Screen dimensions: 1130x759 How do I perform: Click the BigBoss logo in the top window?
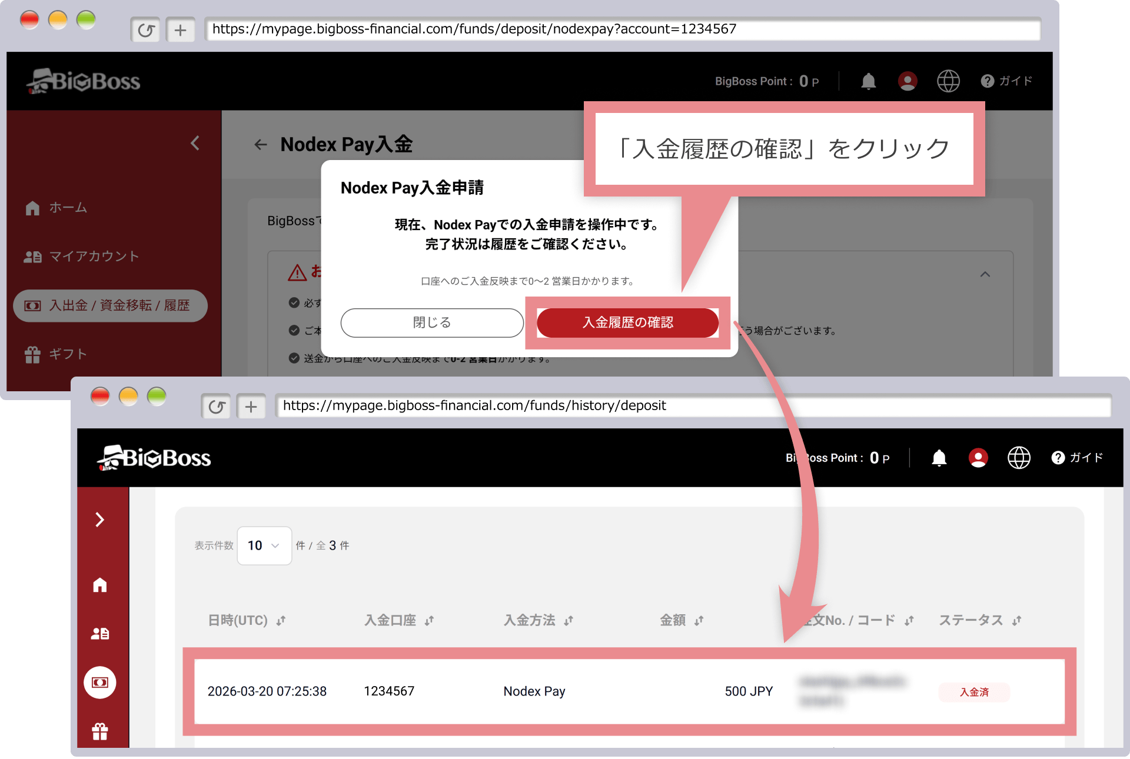(84, 81)
